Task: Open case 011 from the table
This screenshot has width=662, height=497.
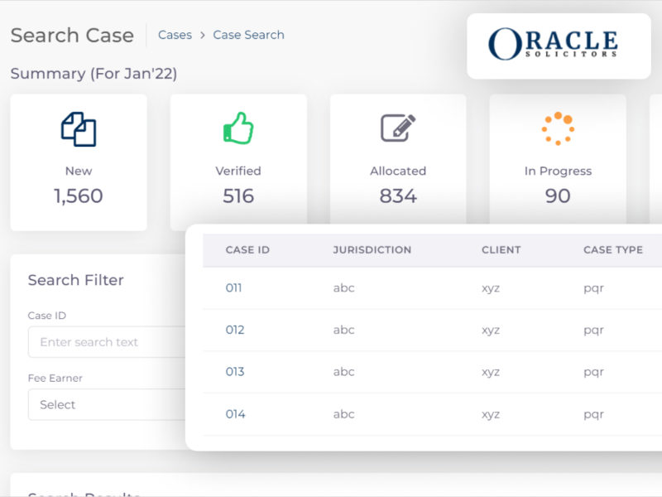Action: click(x=234, y=287)
